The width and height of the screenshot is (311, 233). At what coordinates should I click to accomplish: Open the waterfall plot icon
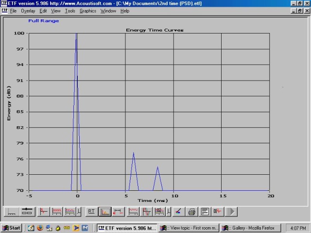coord(159,212)
